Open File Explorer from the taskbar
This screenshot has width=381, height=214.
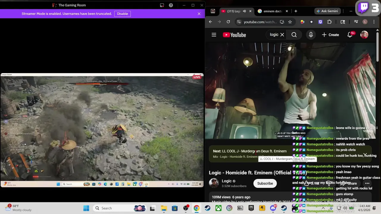(x=164, y=208)
